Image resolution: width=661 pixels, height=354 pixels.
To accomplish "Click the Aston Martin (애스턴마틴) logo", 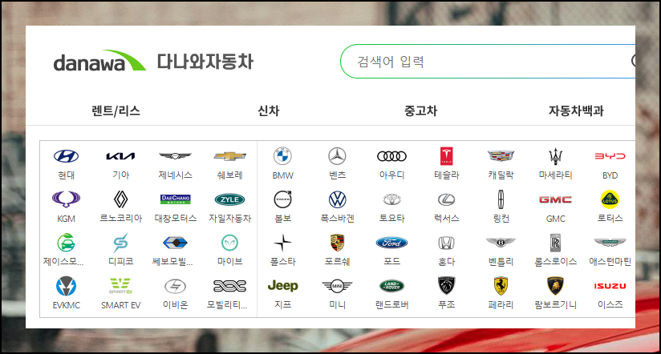I will tap(610, 243).
